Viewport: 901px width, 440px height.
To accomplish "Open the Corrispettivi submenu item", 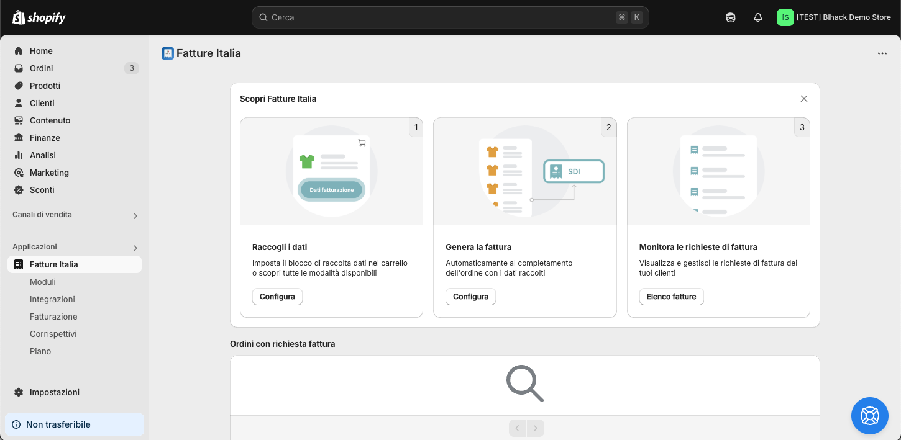I will [53, 334].
